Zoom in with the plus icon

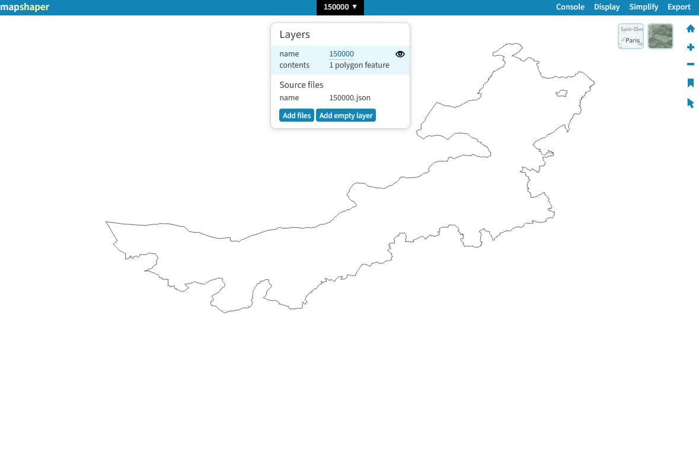tap(690, 47)
